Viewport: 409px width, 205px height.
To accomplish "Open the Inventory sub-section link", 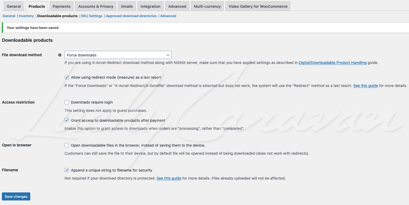I will point(26,16).
